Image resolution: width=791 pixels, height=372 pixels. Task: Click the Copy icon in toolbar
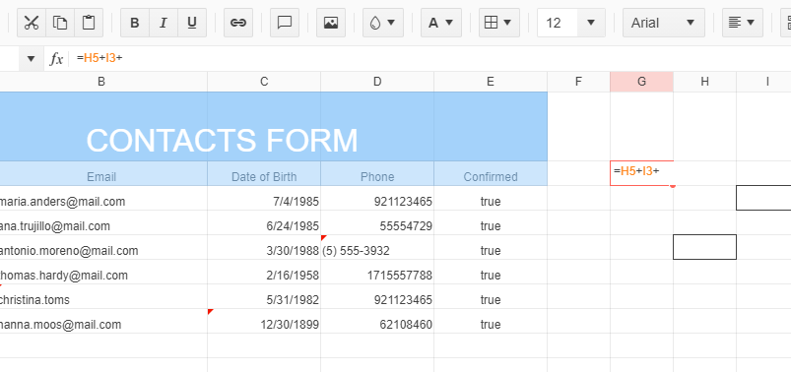(x=60, y=23)
